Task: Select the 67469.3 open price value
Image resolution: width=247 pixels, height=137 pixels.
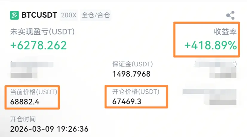Action: tap(127, 101)
